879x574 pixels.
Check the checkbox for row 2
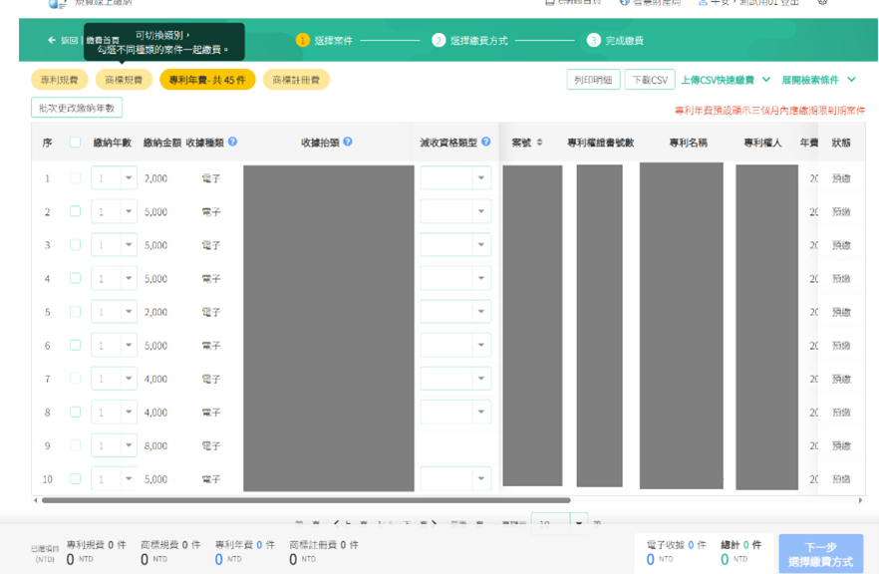(74, 210)
